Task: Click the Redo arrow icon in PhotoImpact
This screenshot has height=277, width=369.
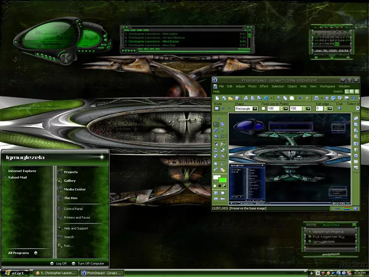Action: tap(307, 98)
